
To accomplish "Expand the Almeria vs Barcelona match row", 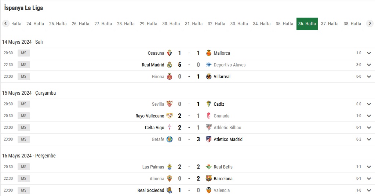I will point(369,178).
